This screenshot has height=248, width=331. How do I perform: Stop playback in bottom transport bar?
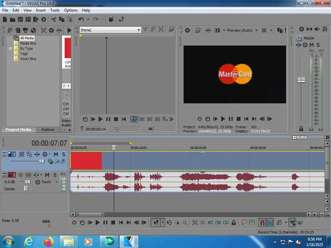click(113, 223)
